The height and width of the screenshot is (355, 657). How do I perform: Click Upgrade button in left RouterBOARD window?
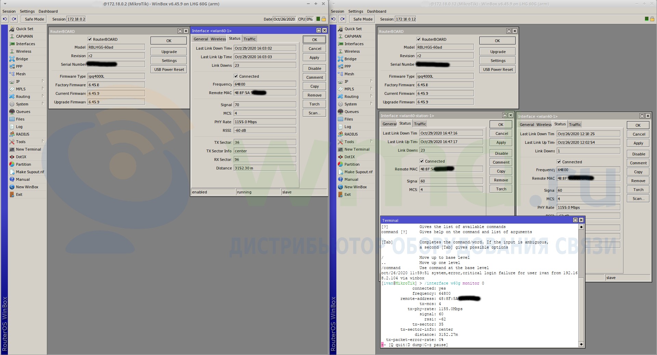(169, 52)
